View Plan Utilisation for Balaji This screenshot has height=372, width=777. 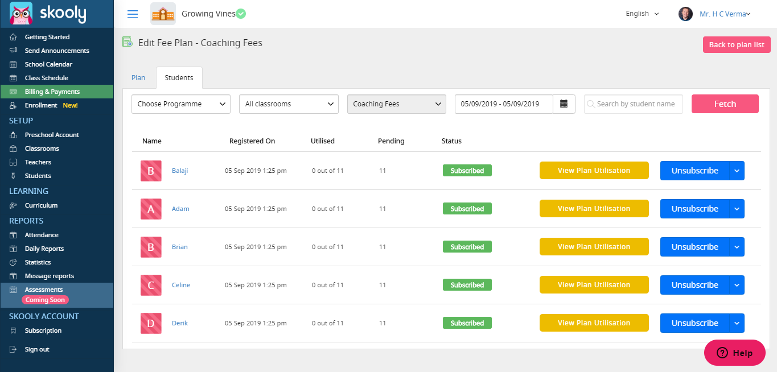tap(594, 171)
